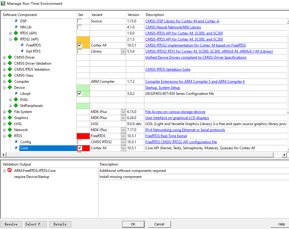Expand the RTOS (API) tree node
This screenshot has width=289, height=229.
click(10, 33)
